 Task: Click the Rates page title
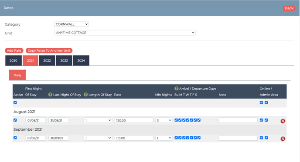(x=8, y=8)
